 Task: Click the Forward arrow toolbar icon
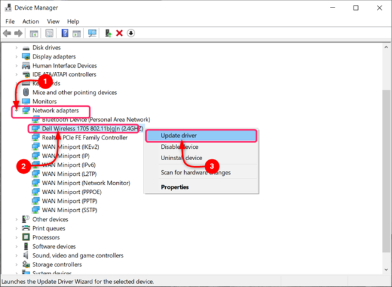[x=18, y=33]
